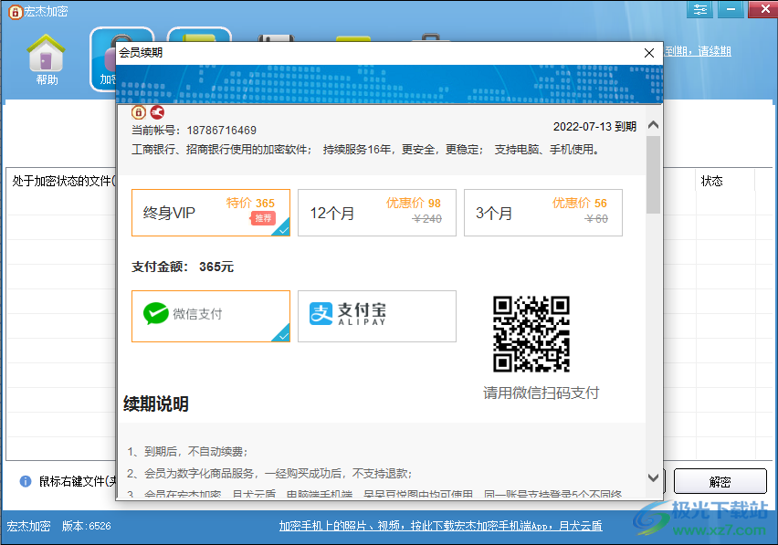Click the 宏杰加密 app logo icon
778x545 pixels.
click(x=16, y=12)
